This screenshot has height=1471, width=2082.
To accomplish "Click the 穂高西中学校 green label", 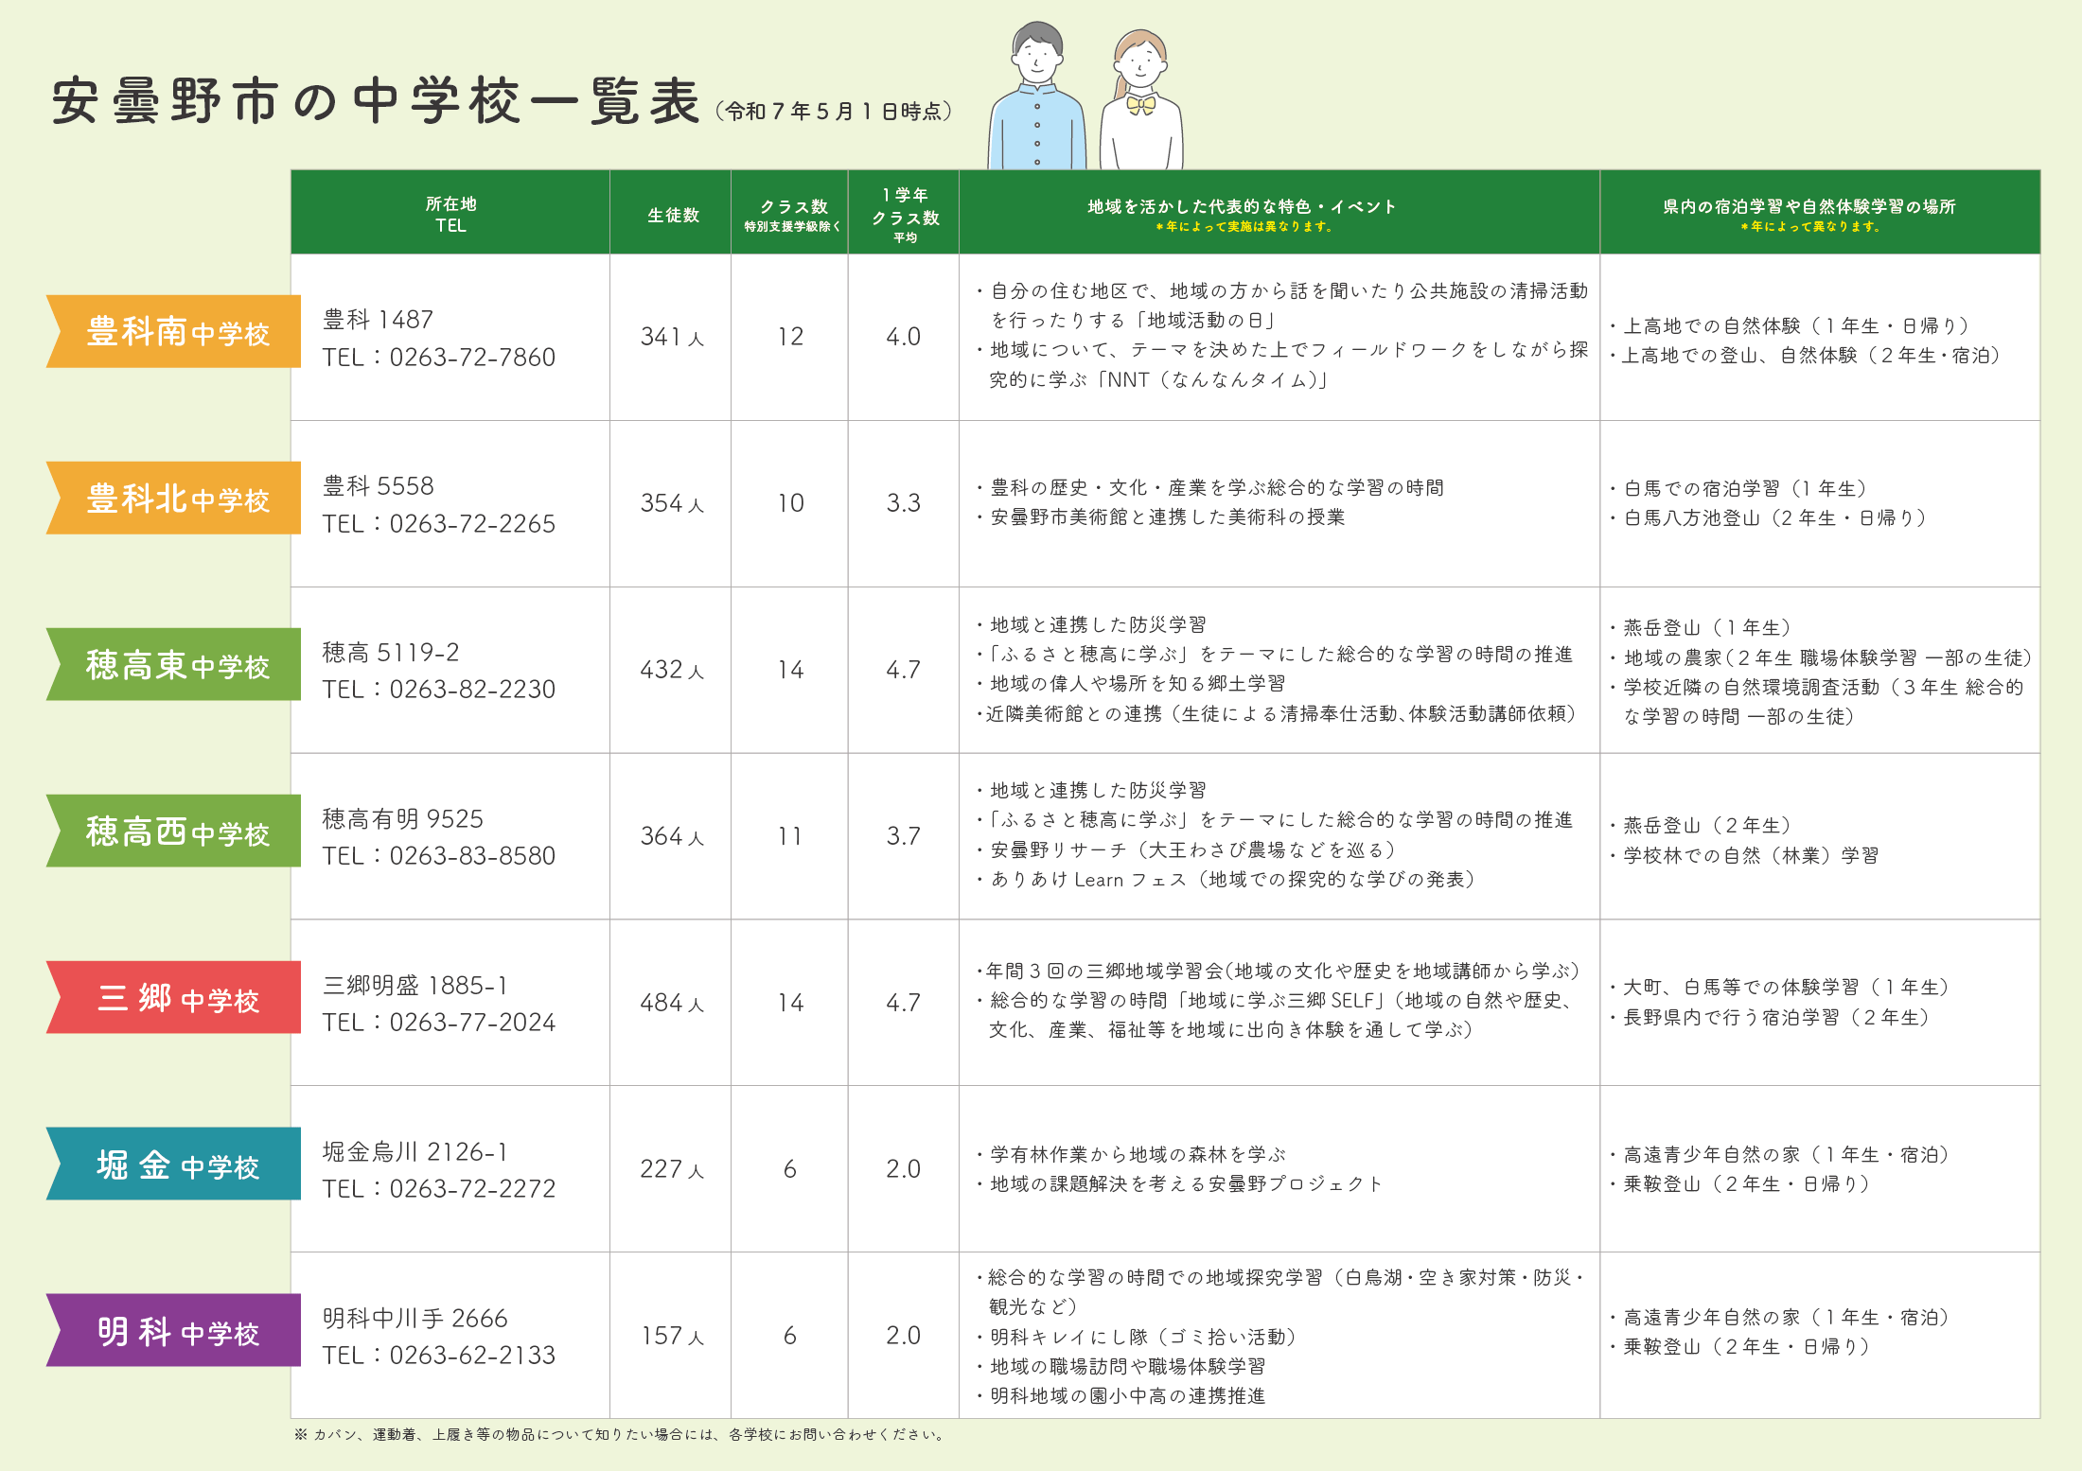I will tap(176, 831).
